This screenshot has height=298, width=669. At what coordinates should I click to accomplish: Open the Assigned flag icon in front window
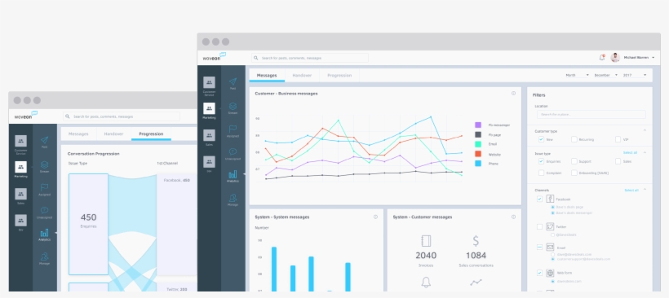pos(233,129)
